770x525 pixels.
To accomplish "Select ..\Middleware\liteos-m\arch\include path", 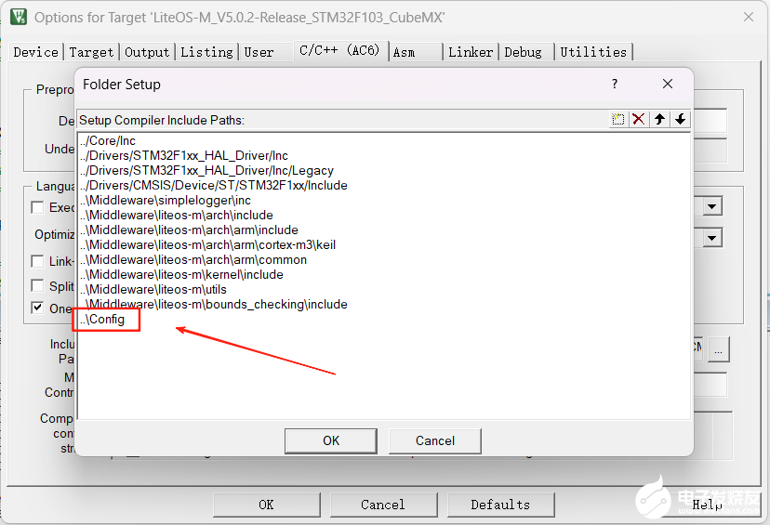I will pyautogui.click(x=384, y=215).
